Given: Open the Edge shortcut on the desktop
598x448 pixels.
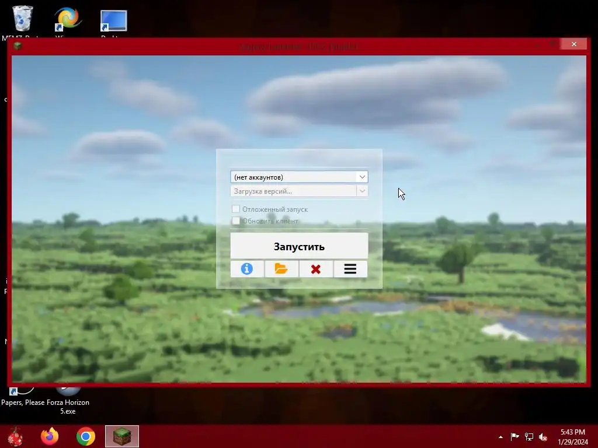Looking at the screenshot, I should point(68,19).
